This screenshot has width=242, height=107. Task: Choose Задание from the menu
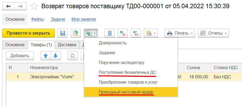coord(131,53)
